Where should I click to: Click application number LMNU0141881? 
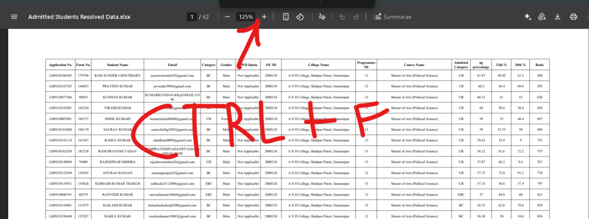pos(60,108)
